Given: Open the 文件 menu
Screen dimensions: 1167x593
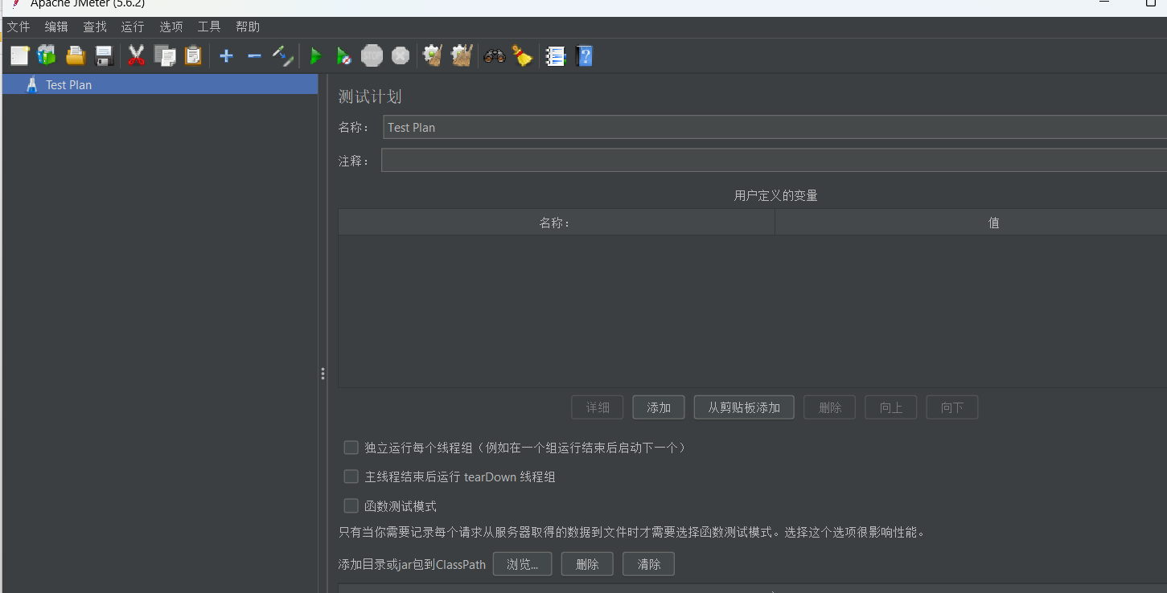Looking at the screenshot, I should [x=18, y=27].
